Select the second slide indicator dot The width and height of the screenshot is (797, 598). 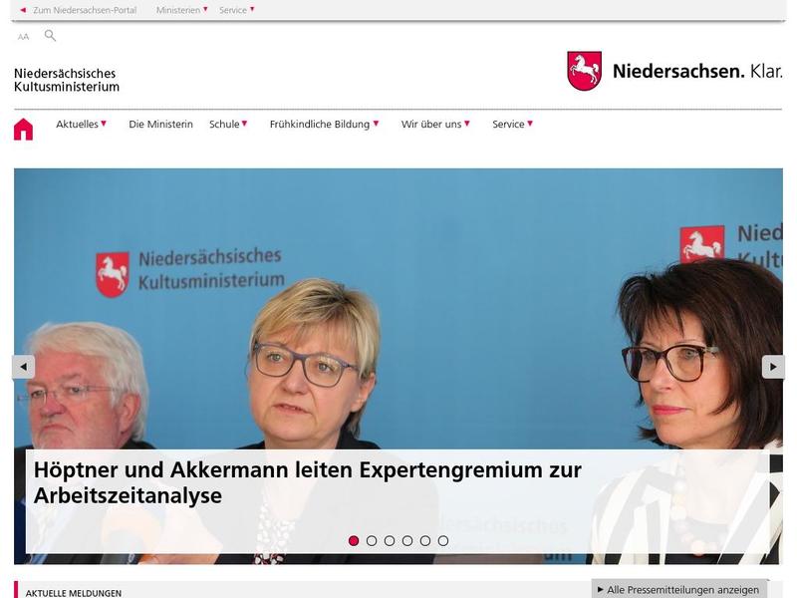[372, 540]
